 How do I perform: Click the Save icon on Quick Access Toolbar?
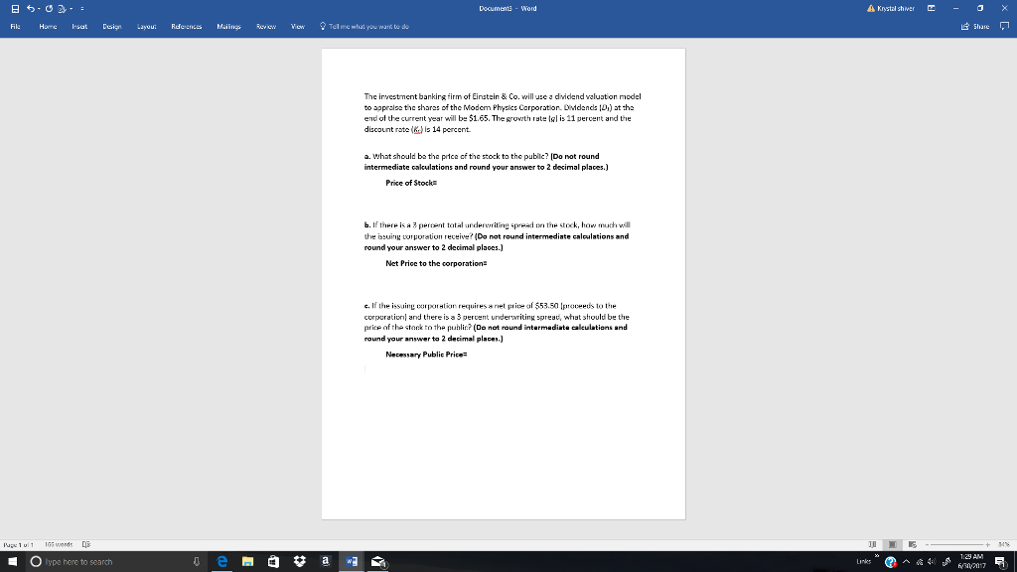pos(15,8)
